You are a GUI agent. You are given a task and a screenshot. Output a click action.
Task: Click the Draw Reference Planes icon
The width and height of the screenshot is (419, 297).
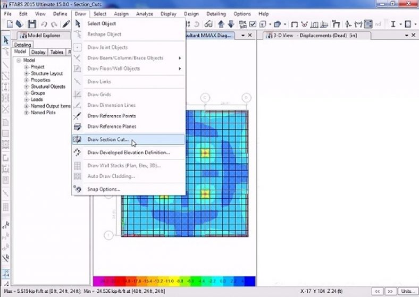click(x=77, y=126)
